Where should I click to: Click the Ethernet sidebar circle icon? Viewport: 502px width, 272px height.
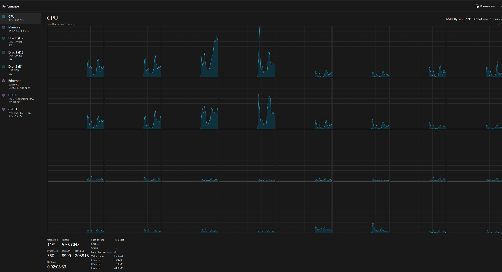[x=4, y=81]
